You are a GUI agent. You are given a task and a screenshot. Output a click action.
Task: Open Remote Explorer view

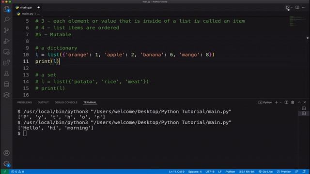pos(6,52)
